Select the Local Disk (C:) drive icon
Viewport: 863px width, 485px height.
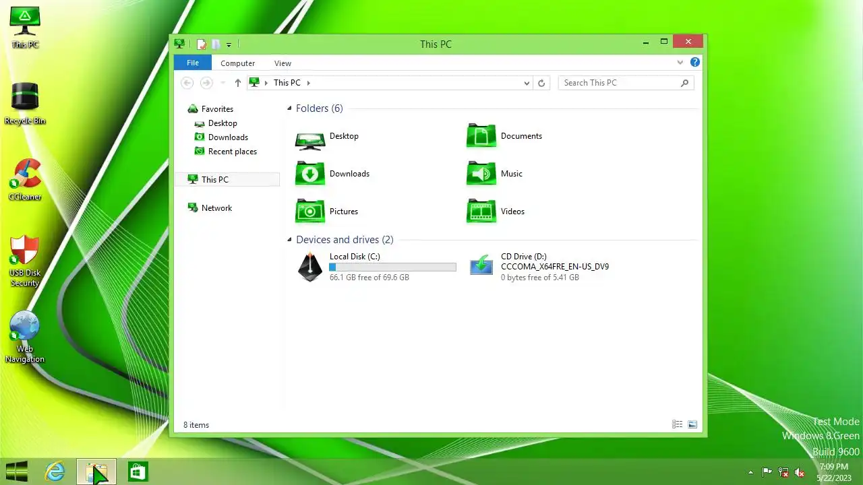310,267
